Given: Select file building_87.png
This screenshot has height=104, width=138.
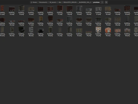Looking at the screenshot, I should 22,32.
